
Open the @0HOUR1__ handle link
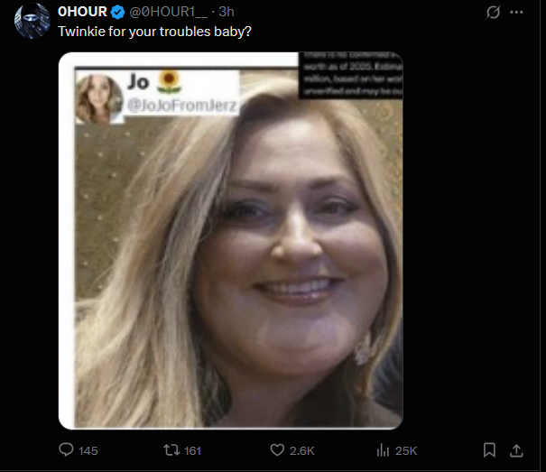click(168, 12)
